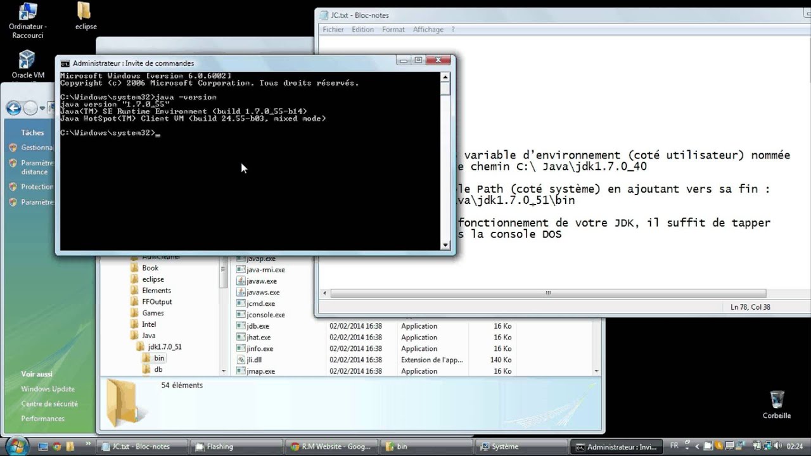Open Centre de sécurité link
The image size is (811, 456).
(x=49, y=403)
